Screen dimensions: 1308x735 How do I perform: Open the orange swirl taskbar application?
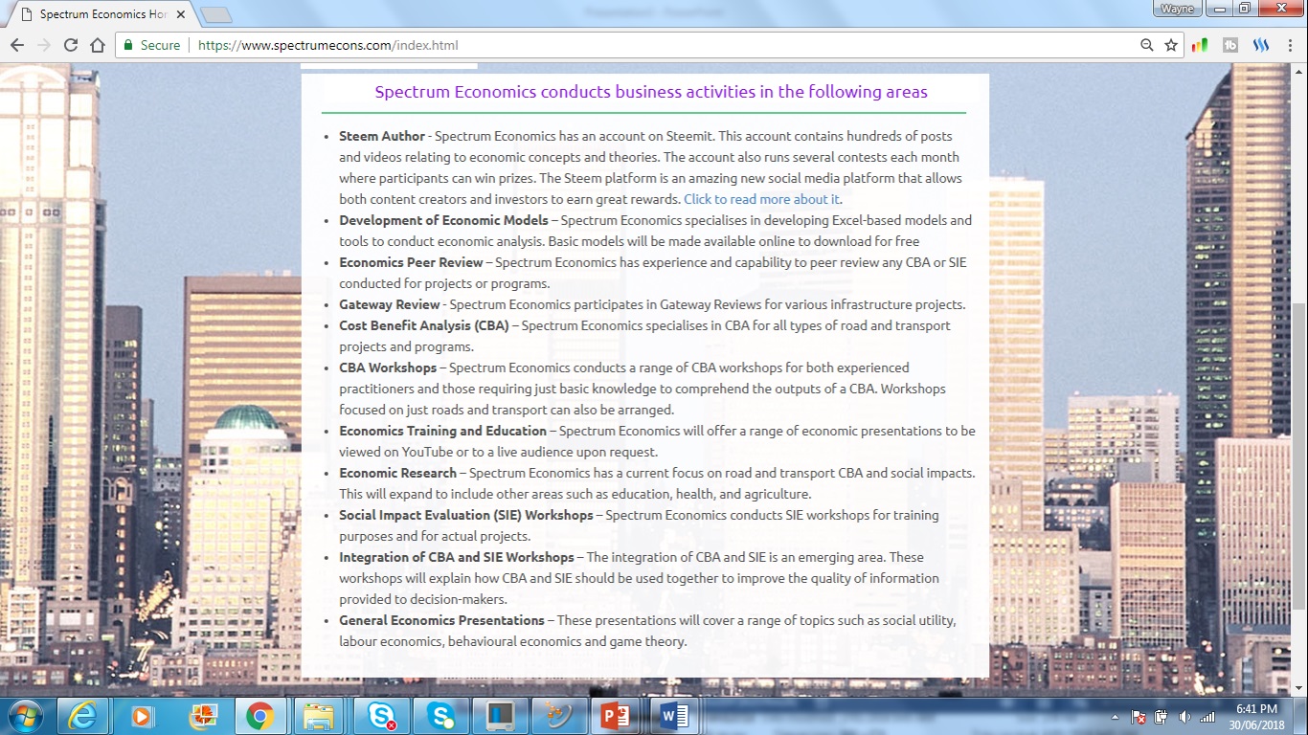pos(558,716)
